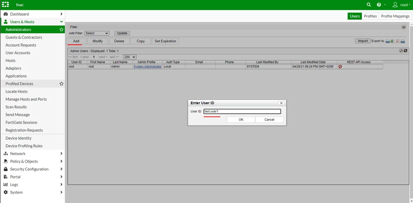Export admin users to CSV file

[387, 41]
